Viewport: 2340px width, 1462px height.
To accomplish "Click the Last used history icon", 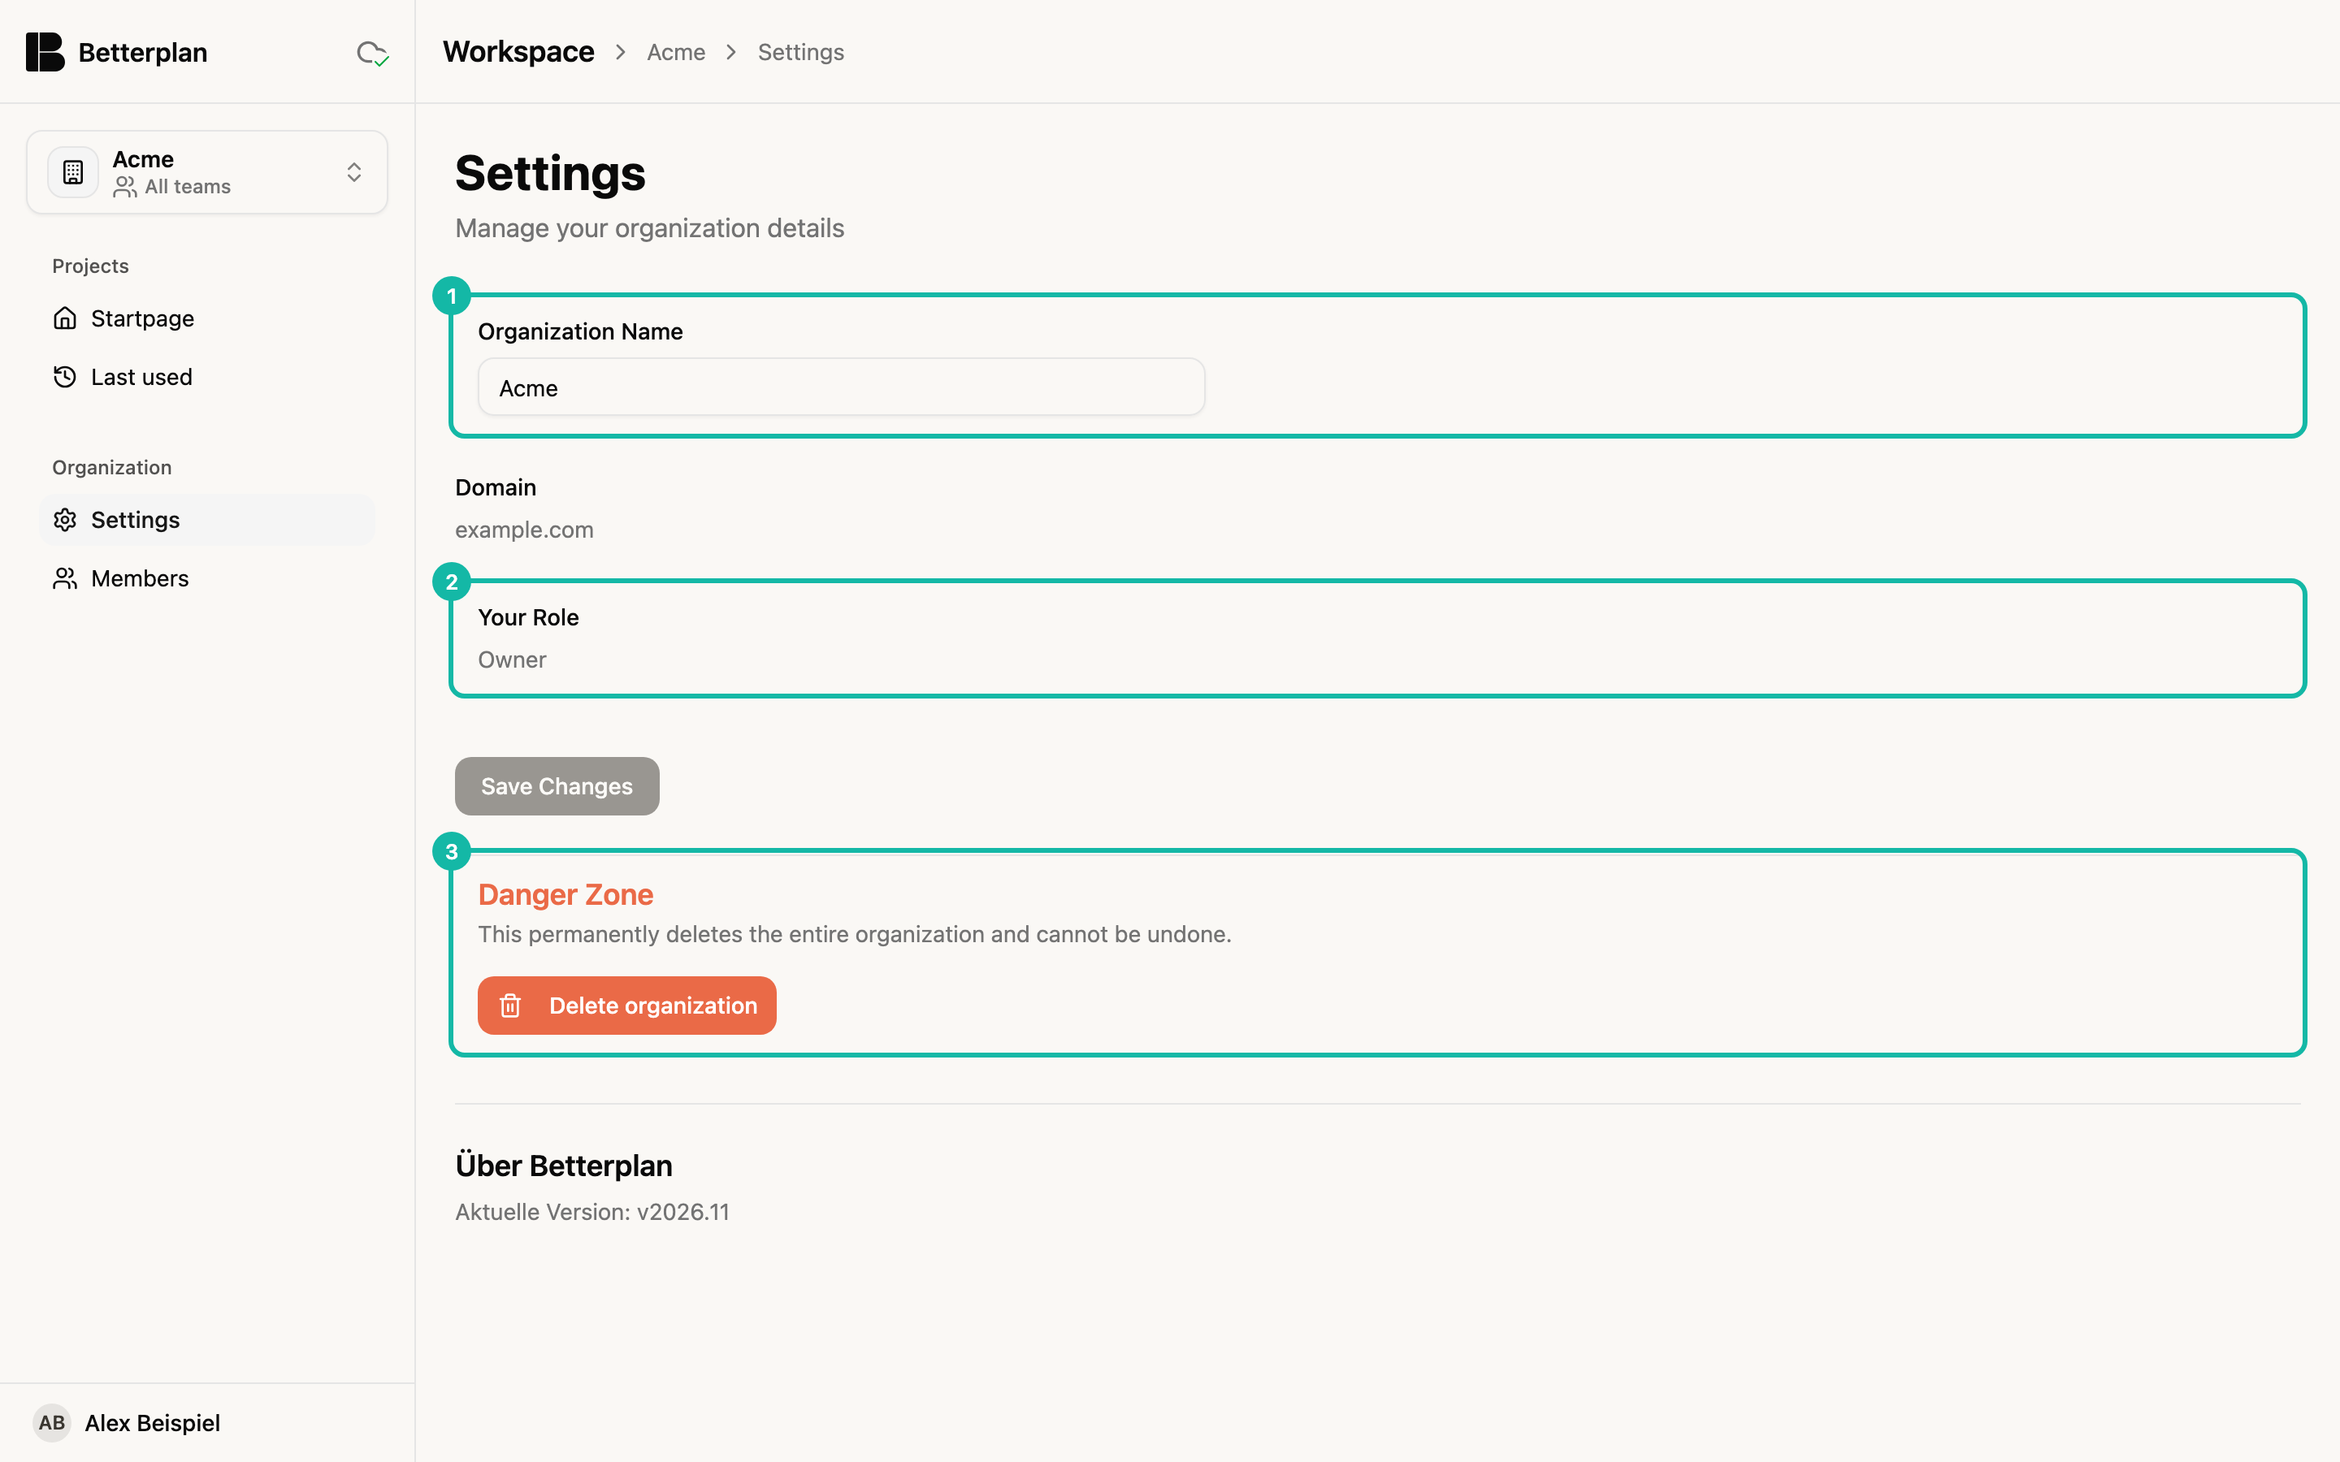I will [x=65, y=377].
